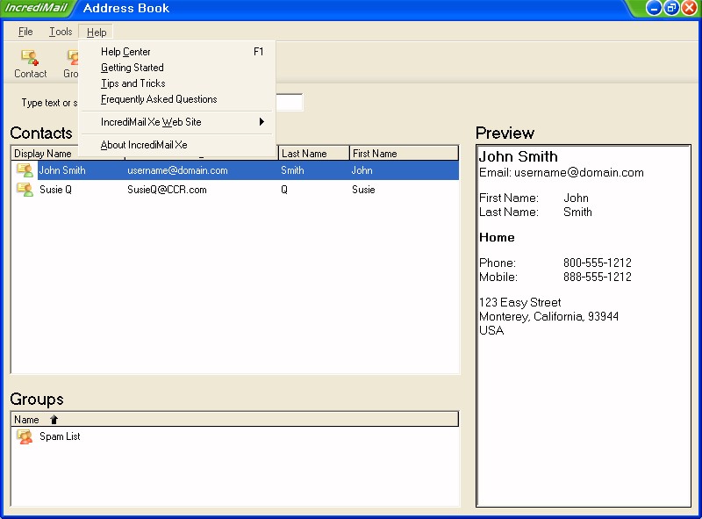
Task: Select Frequently Asked Questions
Action: click(x=159, y=99)
